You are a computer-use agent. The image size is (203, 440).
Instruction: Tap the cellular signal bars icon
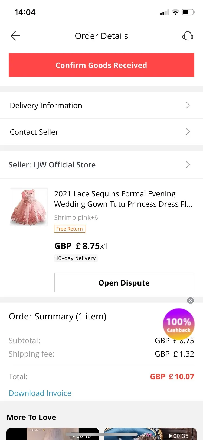click(x=164, y=12)
